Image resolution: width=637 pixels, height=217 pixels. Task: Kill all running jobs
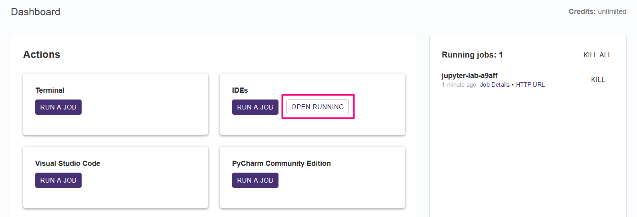(597, 55)
